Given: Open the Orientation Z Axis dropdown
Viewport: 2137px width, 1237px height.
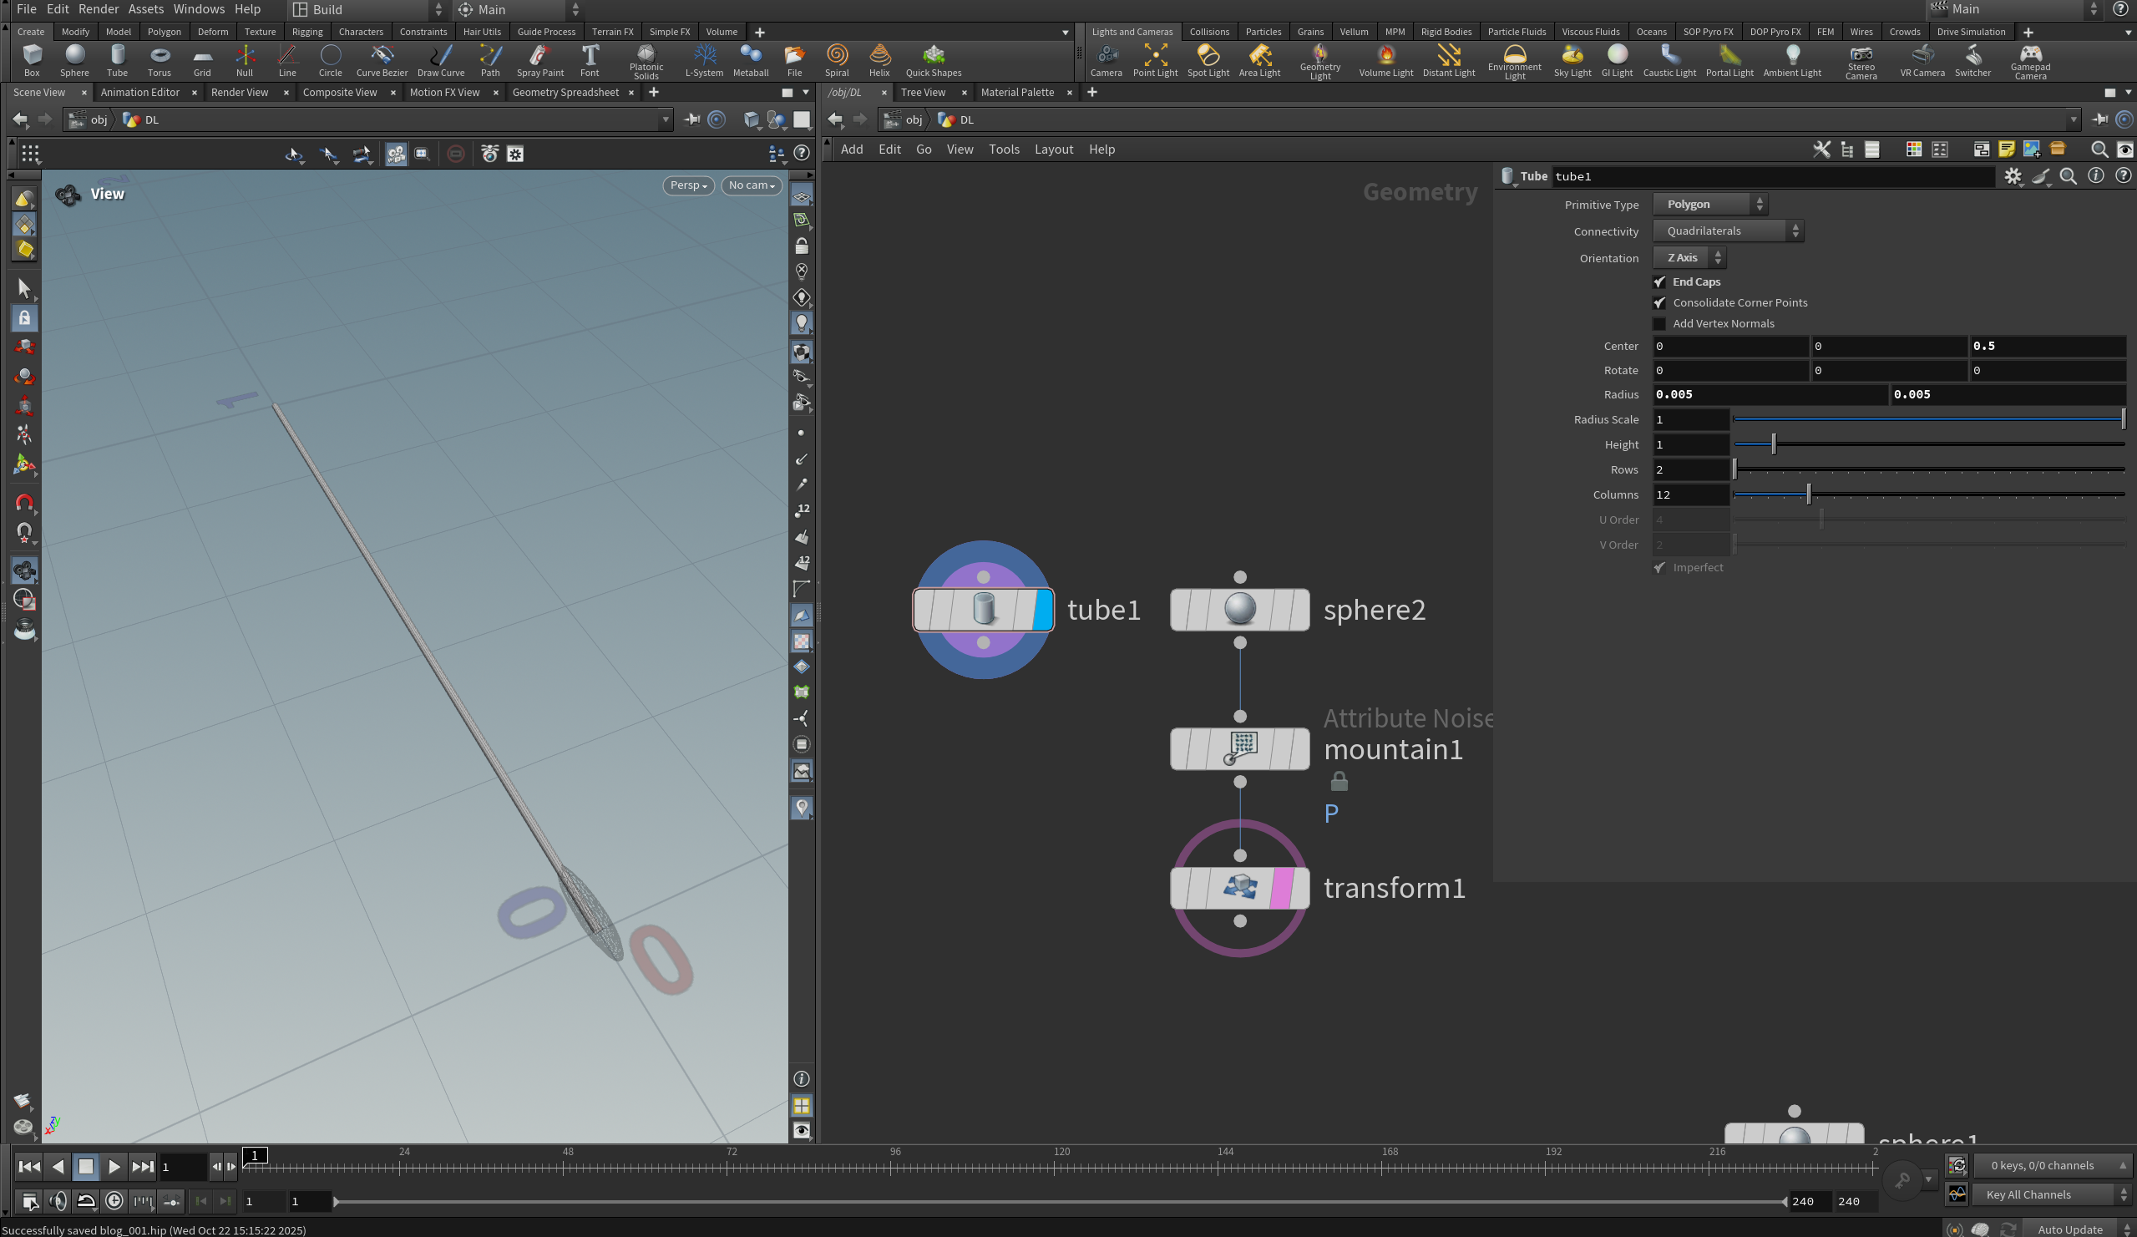Looking at the screenshot, I should [x=1689, y=258].
